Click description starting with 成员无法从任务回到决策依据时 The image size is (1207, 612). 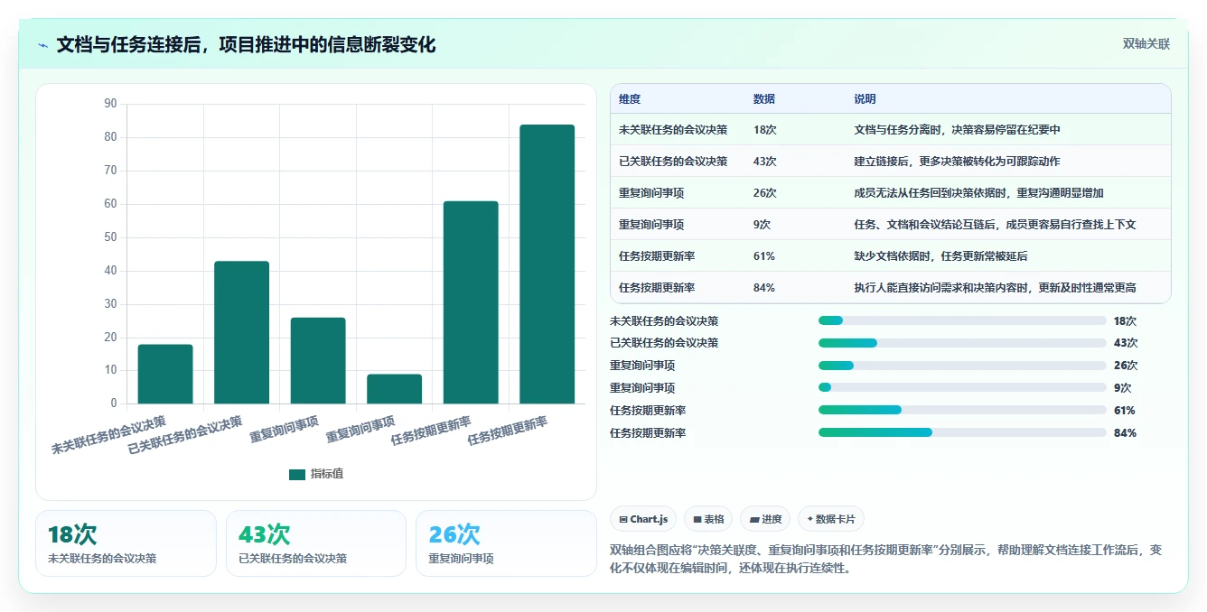[979, 193]
